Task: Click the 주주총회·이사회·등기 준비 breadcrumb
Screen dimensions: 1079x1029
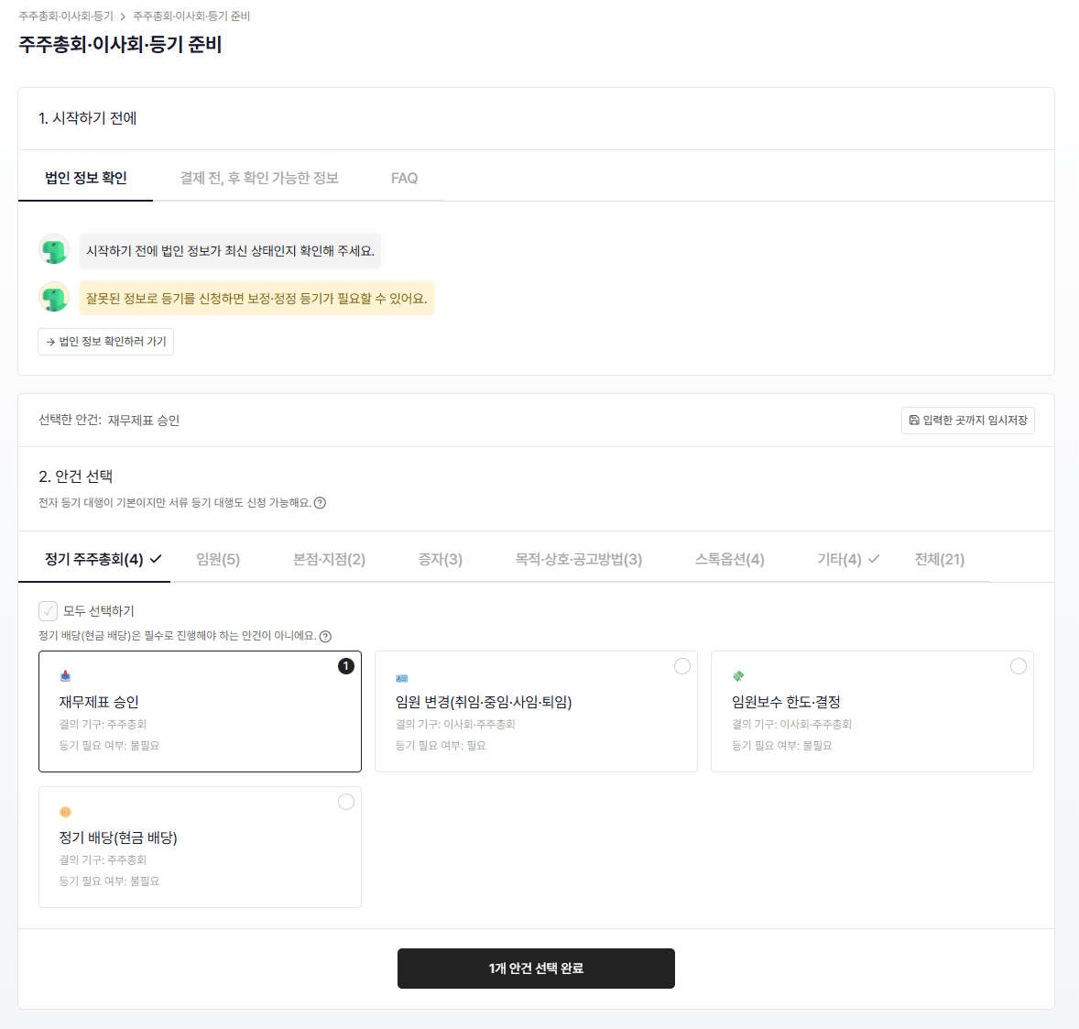Action: tap(191, 16)
